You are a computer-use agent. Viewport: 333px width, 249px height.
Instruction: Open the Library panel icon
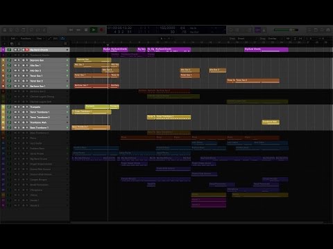coord(5,30)
